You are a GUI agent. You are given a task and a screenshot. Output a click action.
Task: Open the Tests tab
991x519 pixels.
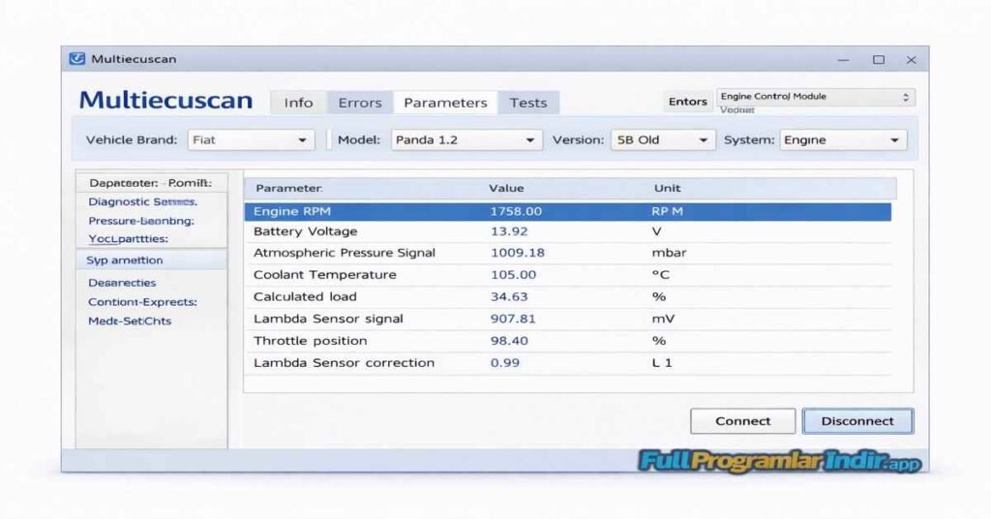(528, 103)
